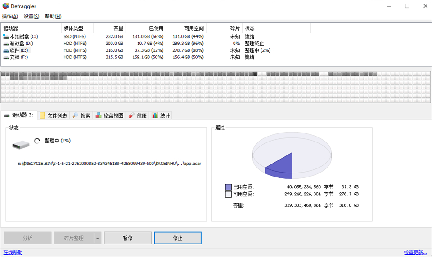Select the game disk D: drive icon
The height and width of the screenshot is (257, 432).
pyautogui.click(x=5, y=44)
